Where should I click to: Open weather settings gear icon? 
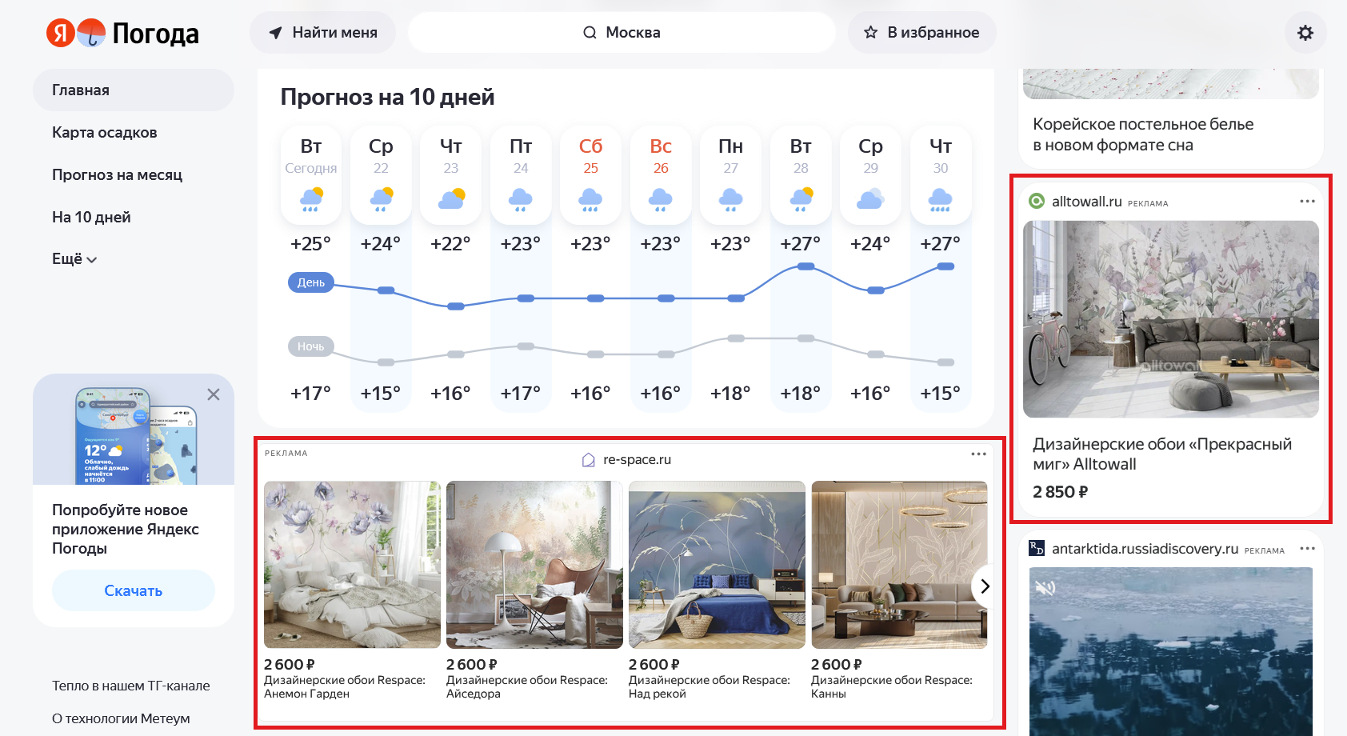pos(1305,33)
